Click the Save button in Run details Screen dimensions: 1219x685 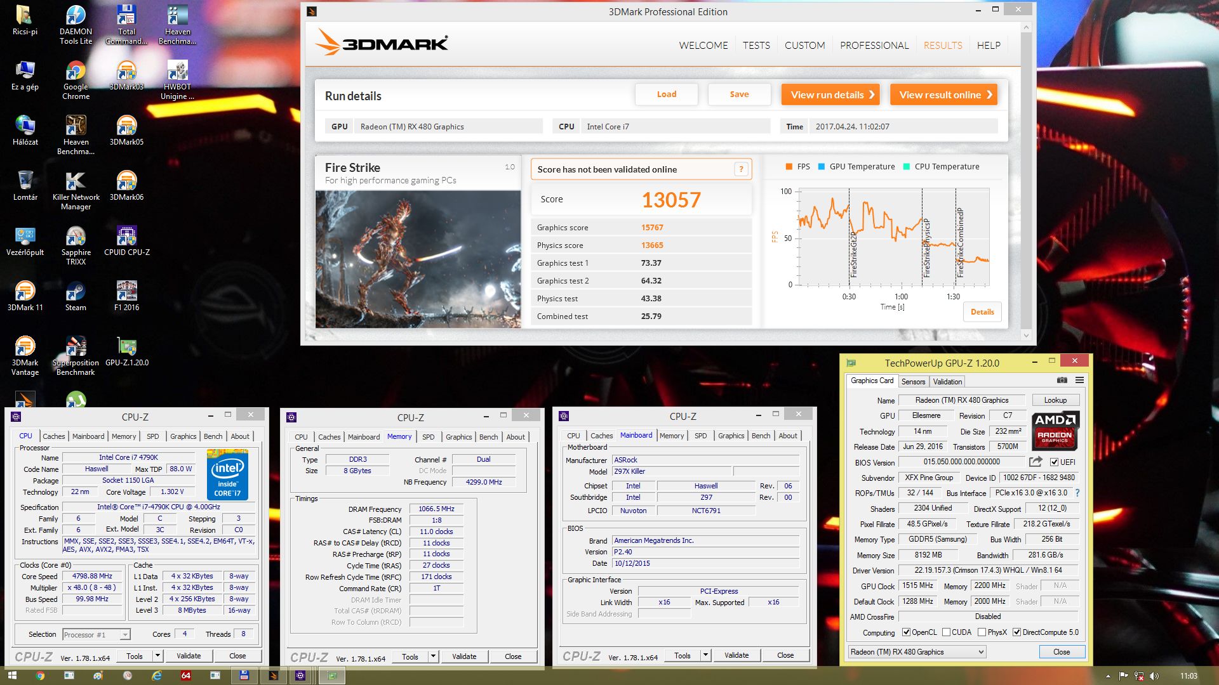pyautogui.click(x=739, y=95)
